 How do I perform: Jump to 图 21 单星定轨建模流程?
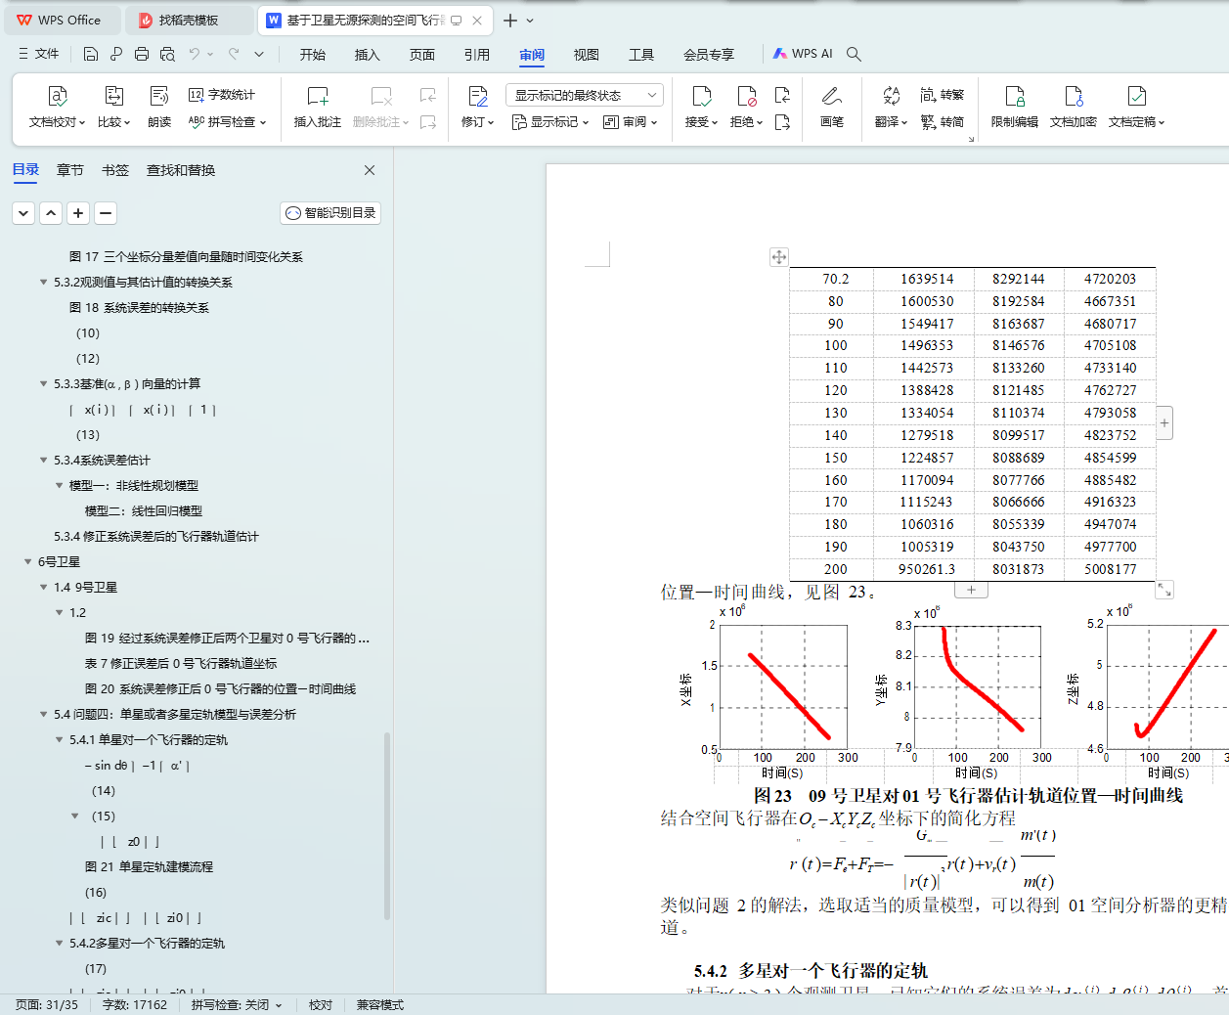(149, 866)
